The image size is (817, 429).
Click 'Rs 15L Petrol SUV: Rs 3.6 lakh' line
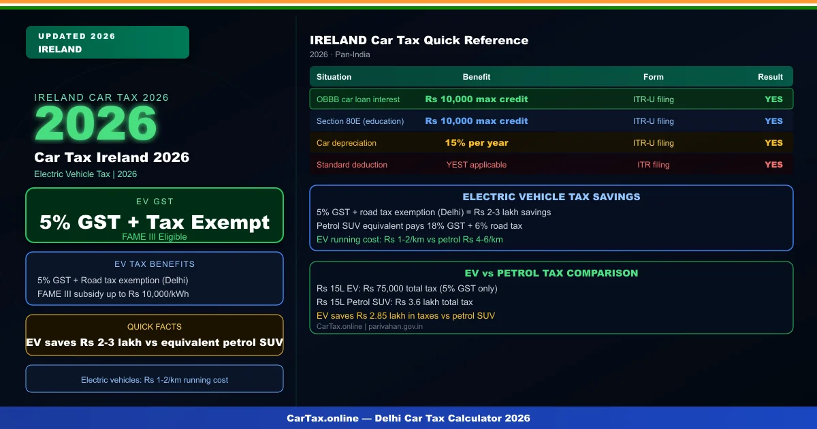(x=395, y=302)
